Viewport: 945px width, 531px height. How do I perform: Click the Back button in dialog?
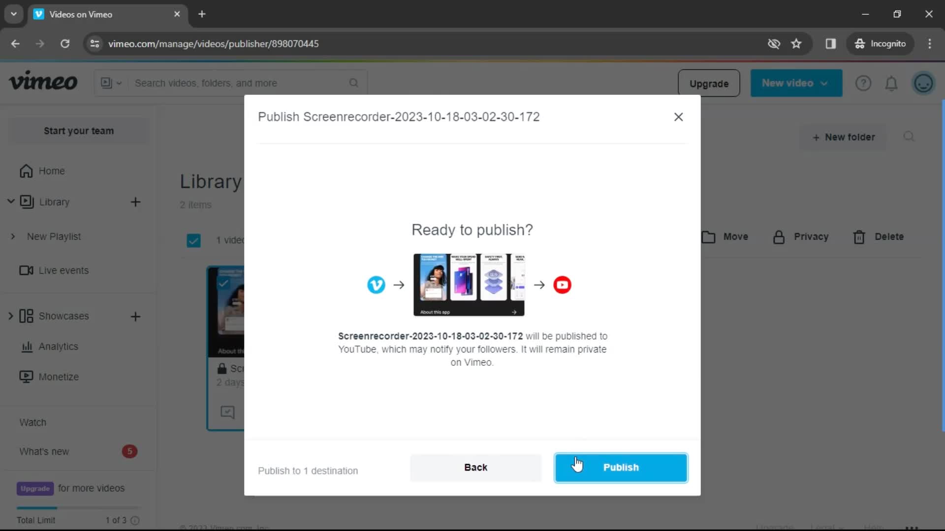coord(476,468)
